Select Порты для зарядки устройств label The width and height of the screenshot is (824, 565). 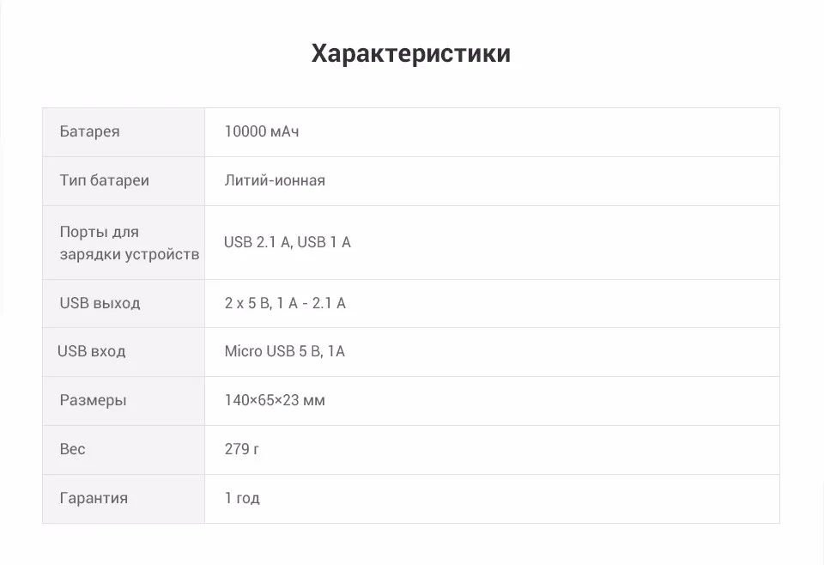[x=130, y=243]
